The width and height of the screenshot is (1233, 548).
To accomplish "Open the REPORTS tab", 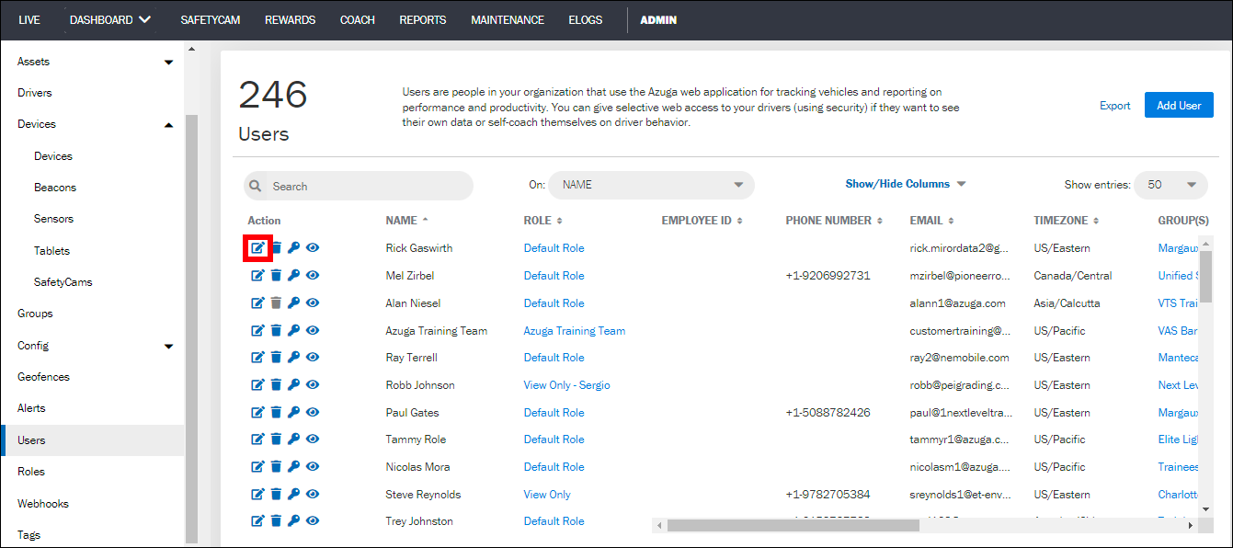I will tap(423, 19).
